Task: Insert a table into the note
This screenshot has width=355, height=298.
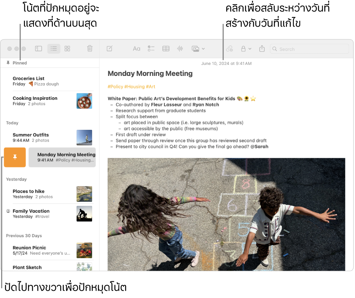Action: (166, 49)
